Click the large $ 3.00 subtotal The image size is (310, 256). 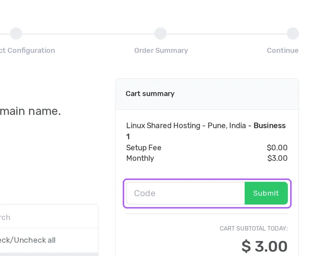click(264, 246)
